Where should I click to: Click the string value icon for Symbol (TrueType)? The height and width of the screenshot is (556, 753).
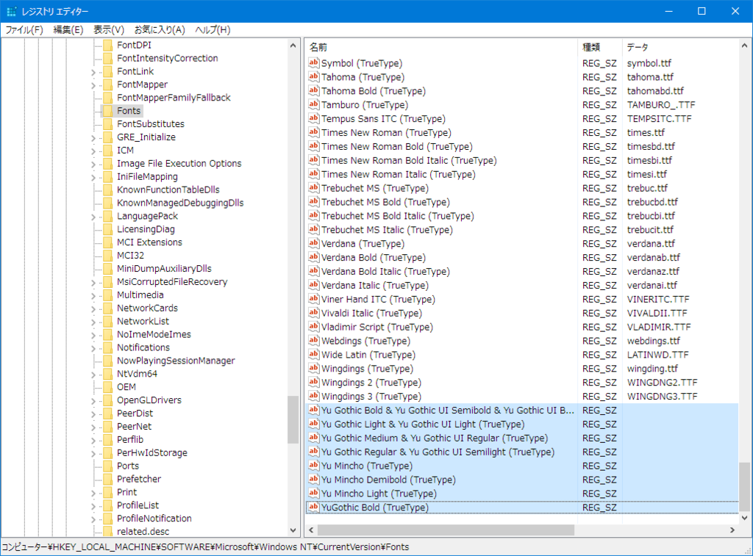(313, 62)
